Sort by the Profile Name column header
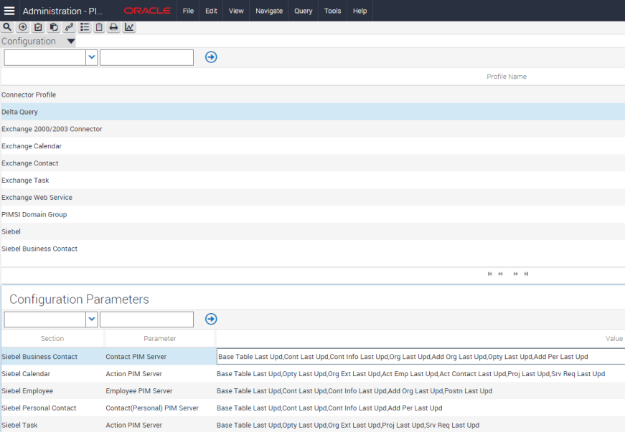 click(507, 77)
